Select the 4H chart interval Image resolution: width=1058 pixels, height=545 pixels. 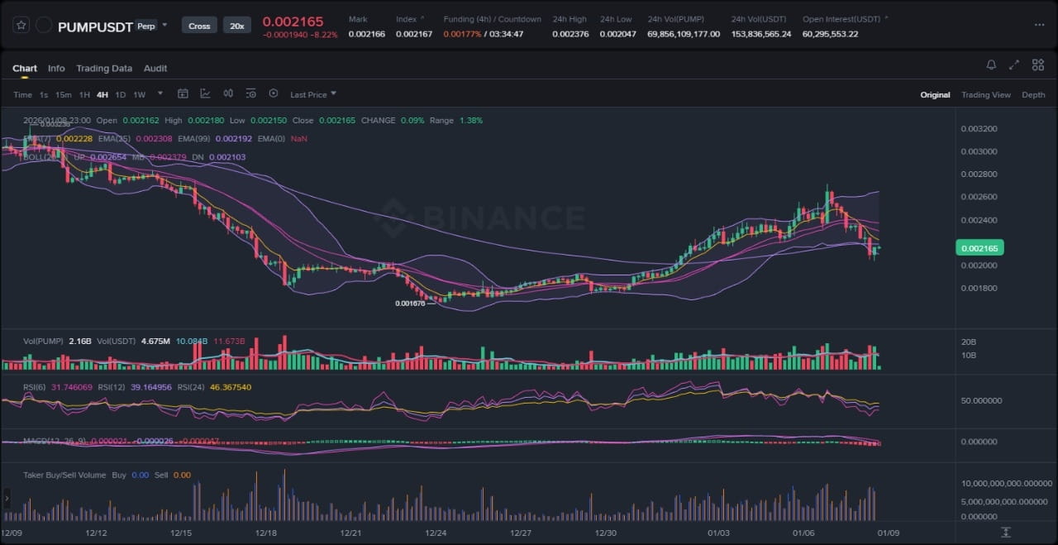102,95
